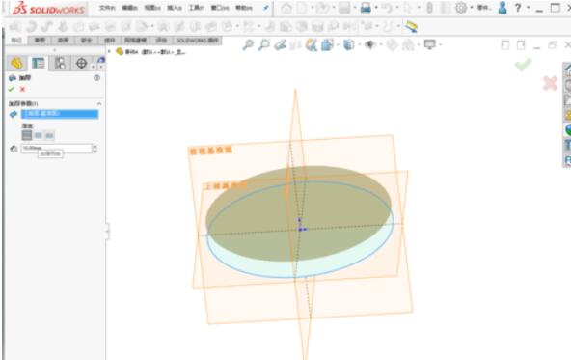Click the thickness value input field
Viewport: 571px width, 360px height.
point(57,149)
